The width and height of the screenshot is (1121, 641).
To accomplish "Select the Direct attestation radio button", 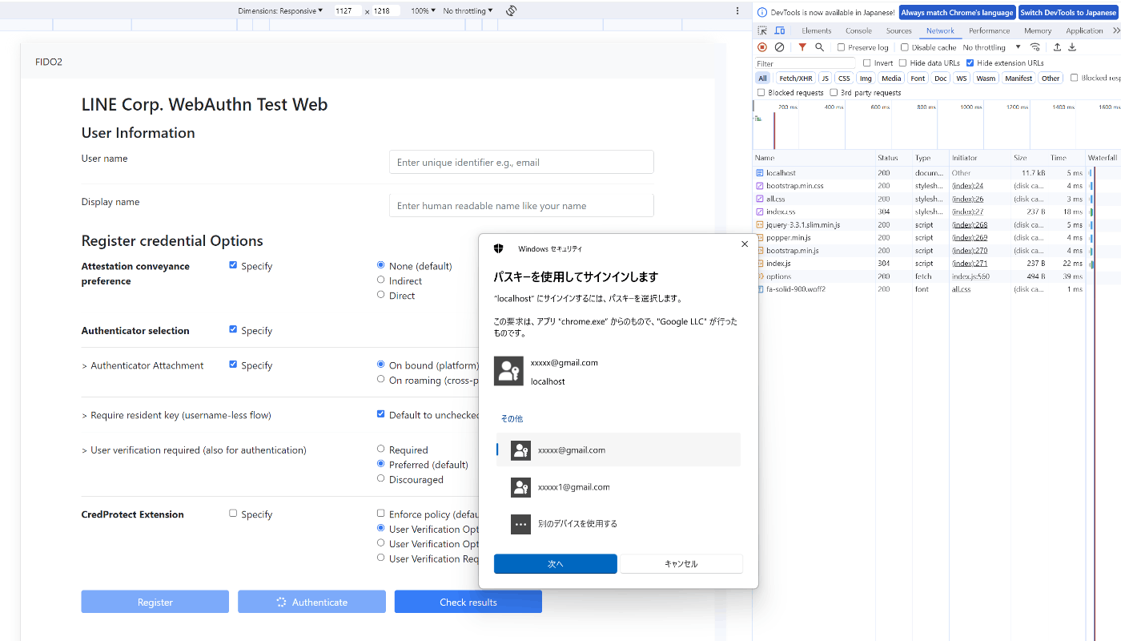I will pyautogui.click(x=381, y=295).
